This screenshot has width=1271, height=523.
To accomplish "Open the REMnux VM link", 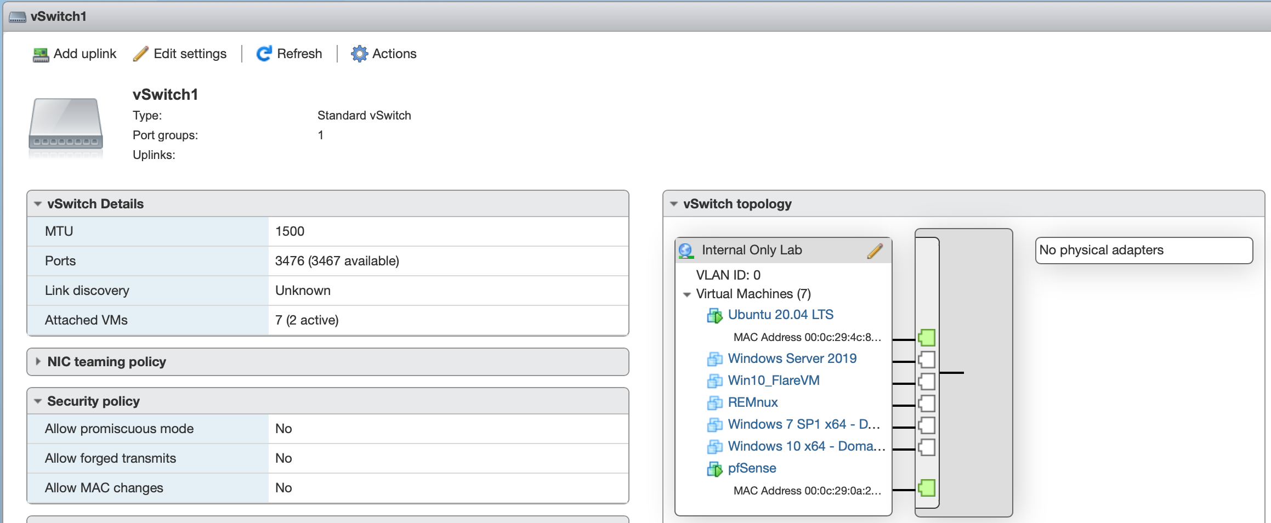I will (x=753, y=402).
